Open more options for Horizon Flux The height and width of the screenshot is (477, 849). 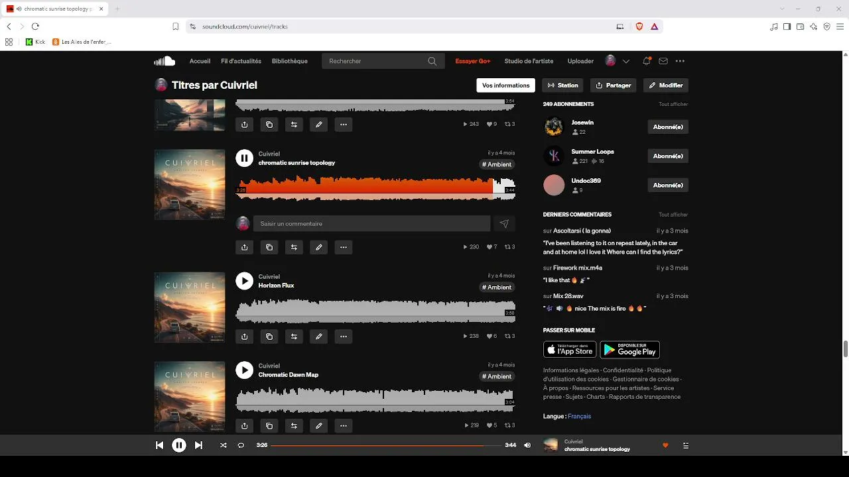coord(344,337)
